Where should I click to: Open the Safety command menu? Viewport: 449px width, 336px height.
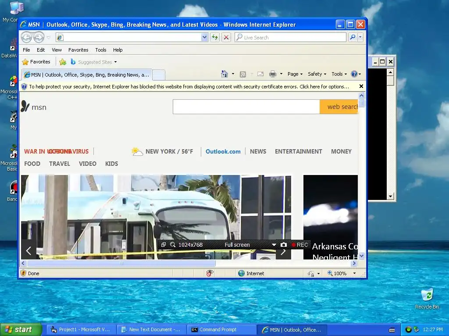(x=317, y=74)
